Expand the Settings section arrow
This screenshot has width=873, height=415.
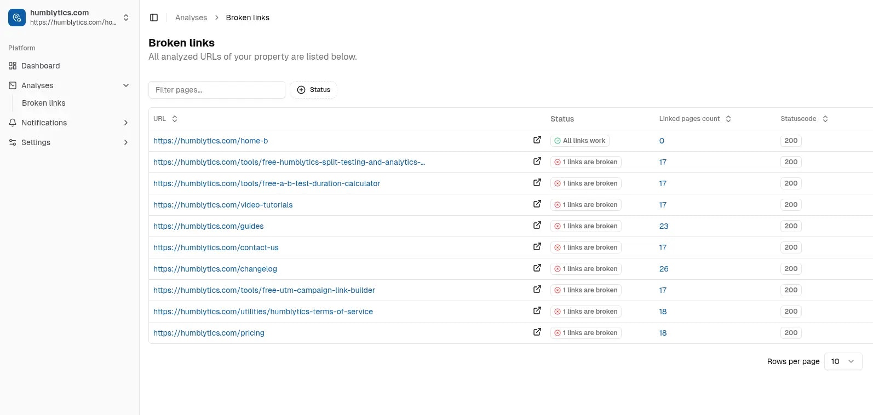click(126, 142)
